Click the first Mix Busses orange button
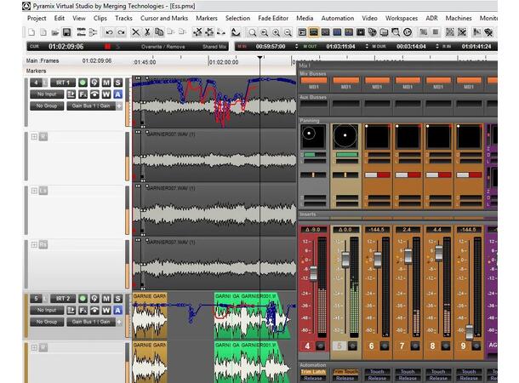 (x=313, y=80)
